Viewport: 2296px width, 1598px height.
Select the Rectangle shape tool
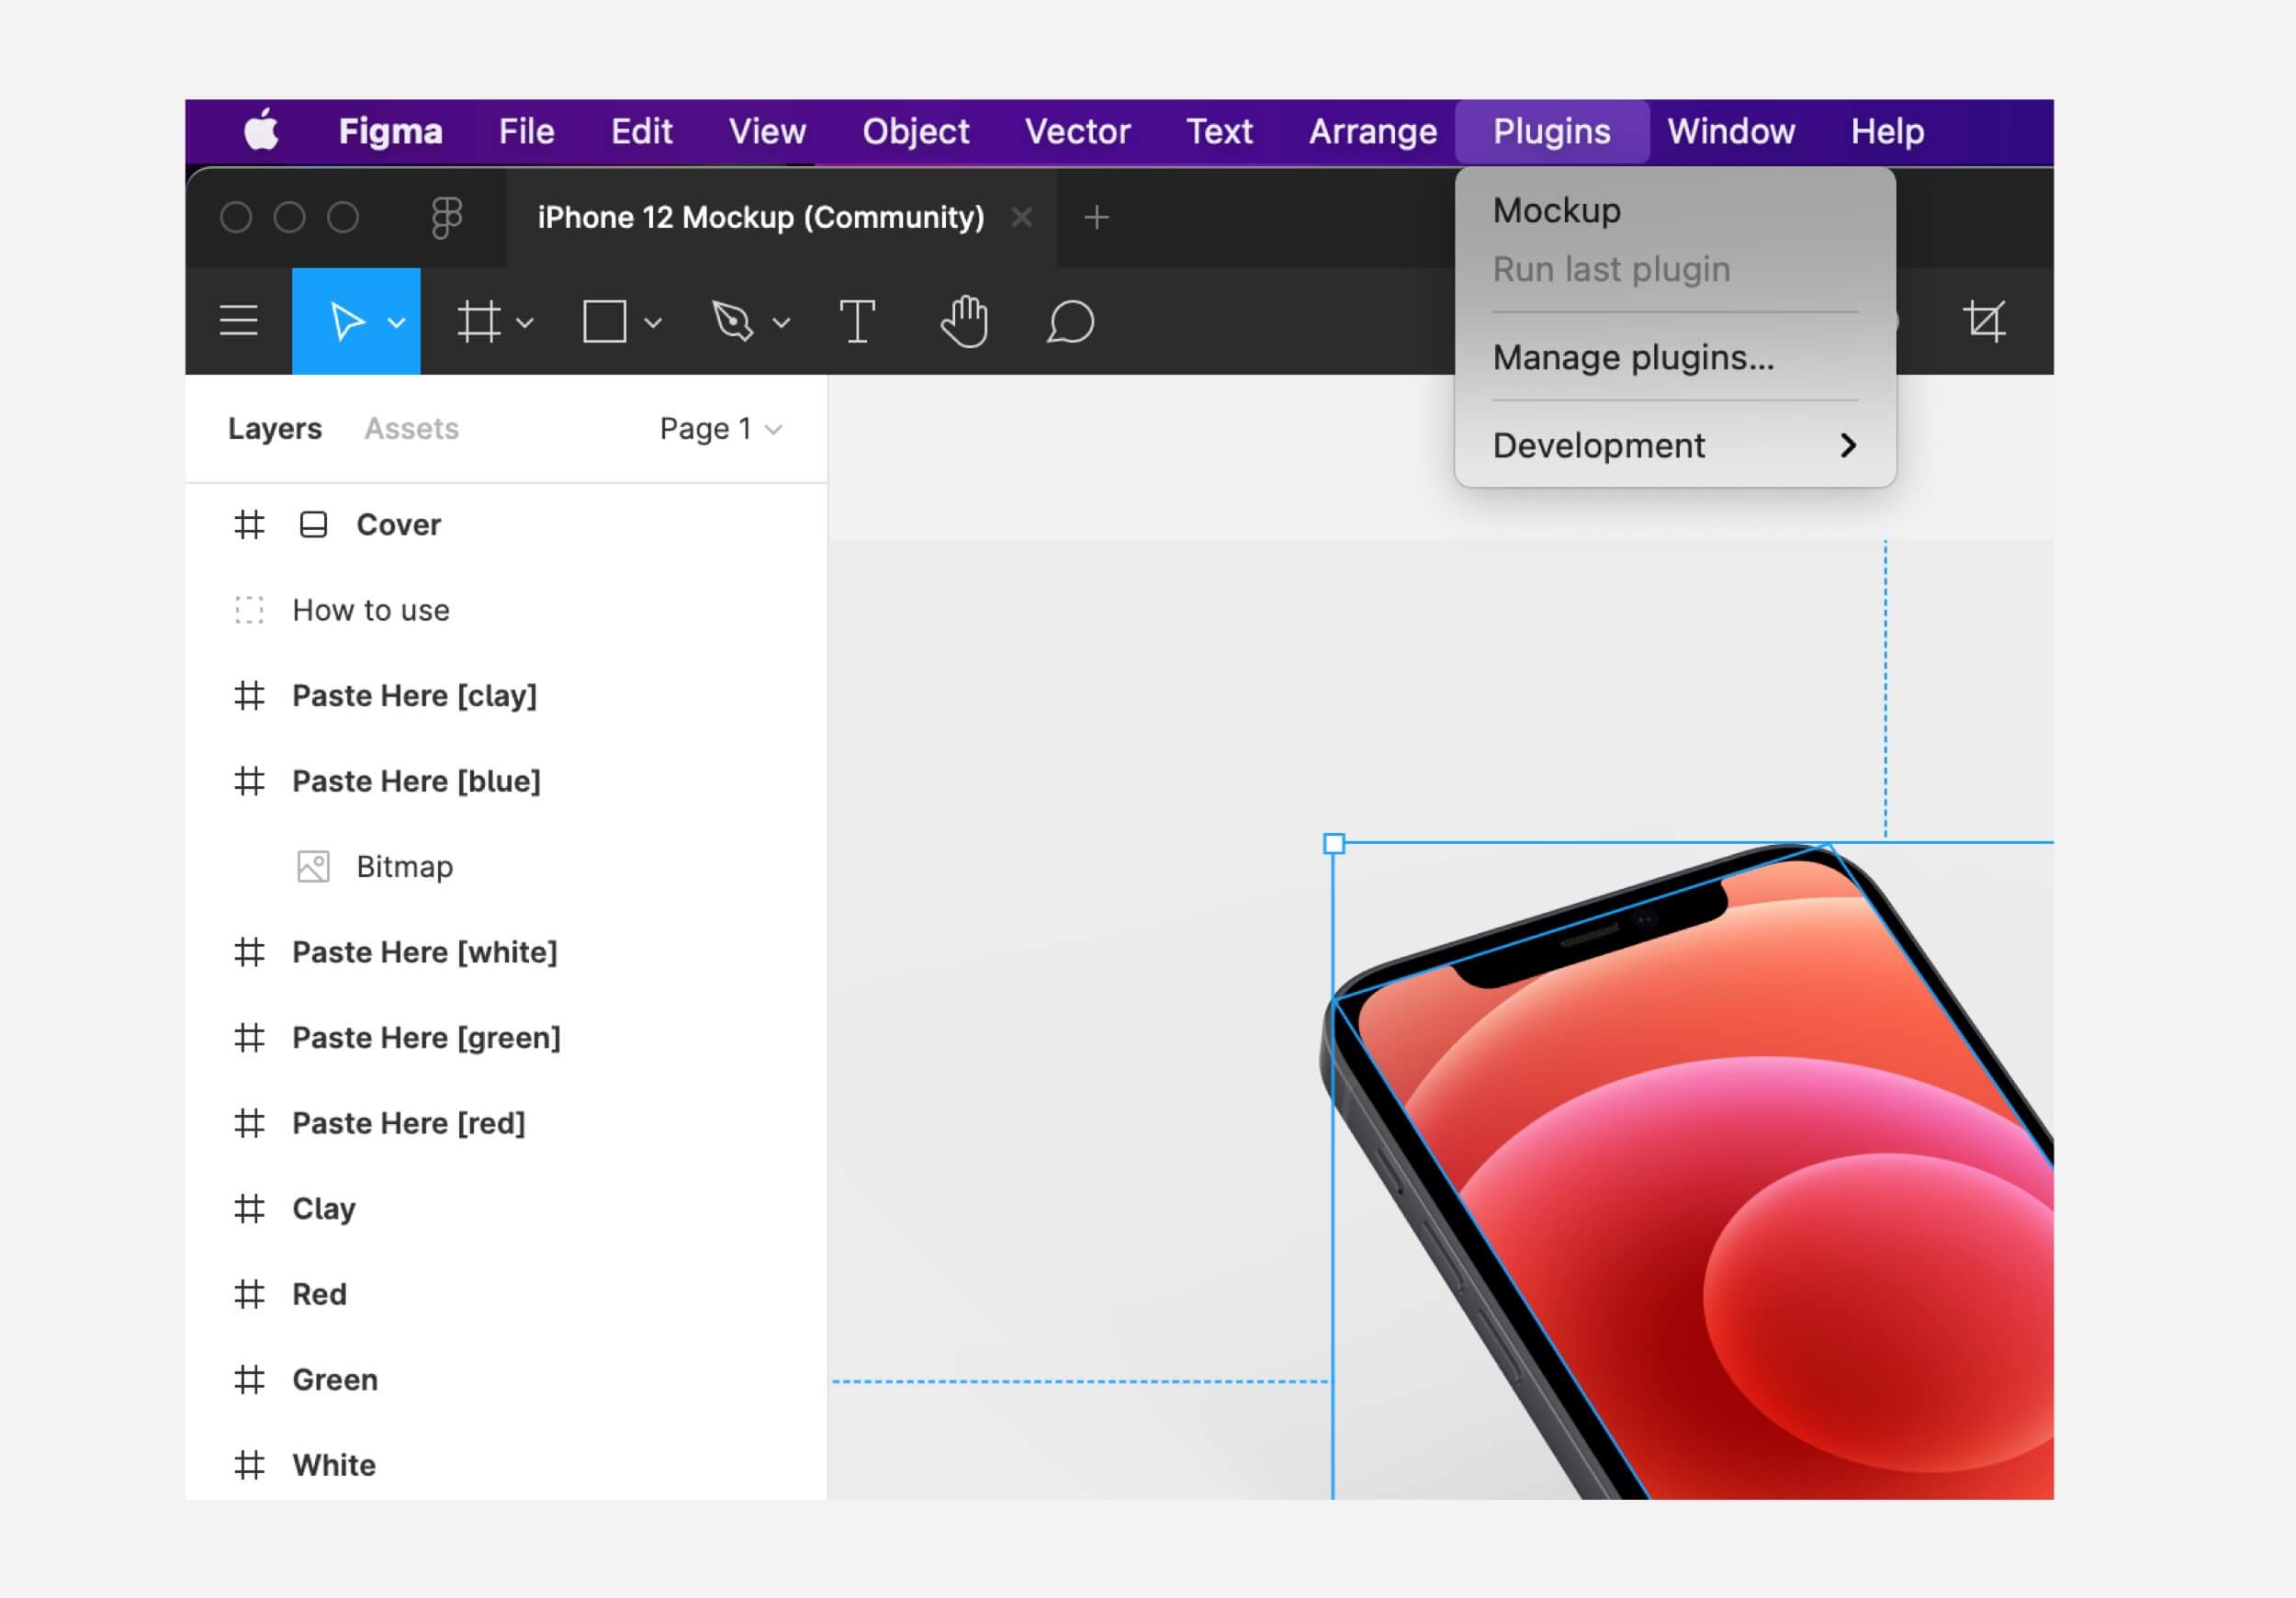point(605,322)
